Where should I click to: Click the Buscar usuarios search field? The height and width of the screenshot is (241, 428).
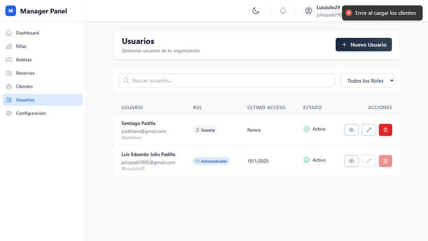point(226,81)
